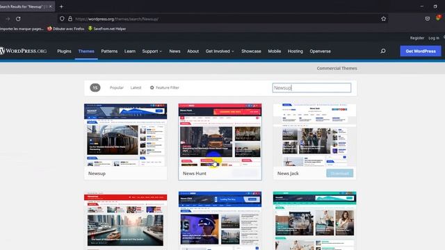Viewport: 445px width, 250px height.
Task: Open the News menu item
Action: (175, 51)
